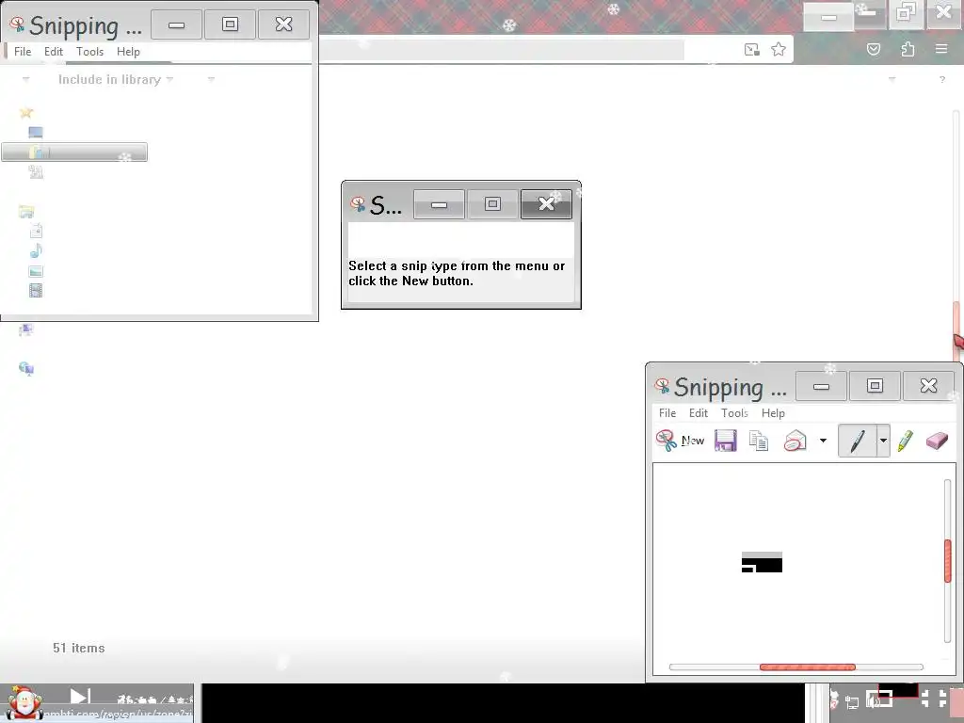The width and height of the screenshot is (964, 723).
Task: Click the Network icon in navigation pane
Action: pyautogui.click(x=25, y=368)
